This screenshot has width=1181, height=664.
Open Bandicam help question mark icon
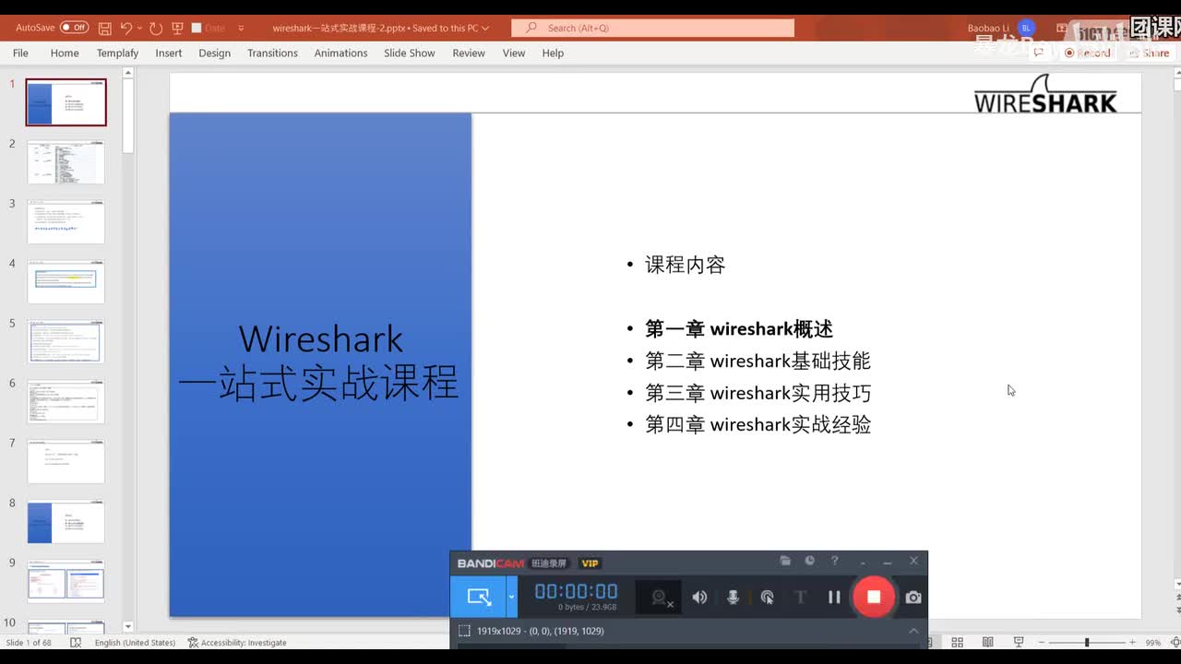pos(834,561)
